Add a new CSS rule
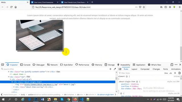Viewport: 182px width, 102px height. [175, 73]
